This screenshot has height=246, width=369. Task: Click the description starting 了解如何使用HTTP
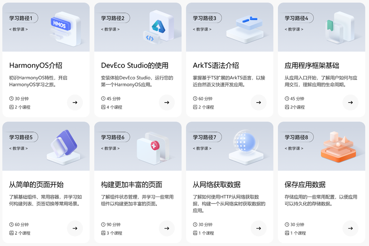229,203
